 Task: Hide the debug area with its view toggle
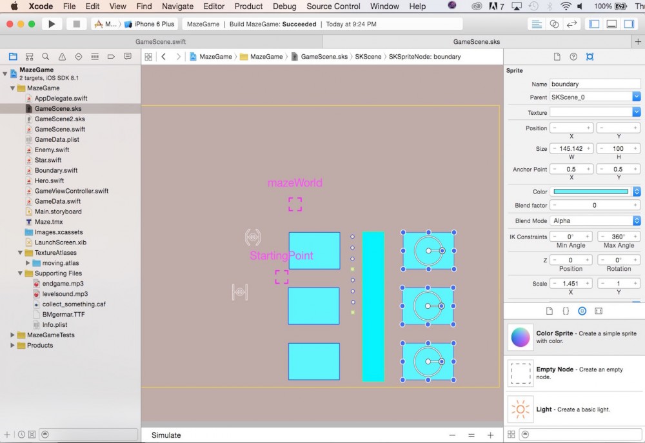(x=611, y=23)
